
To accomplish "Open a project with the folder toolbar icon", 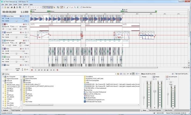I will pyautogui.click(x=5, y=7).
